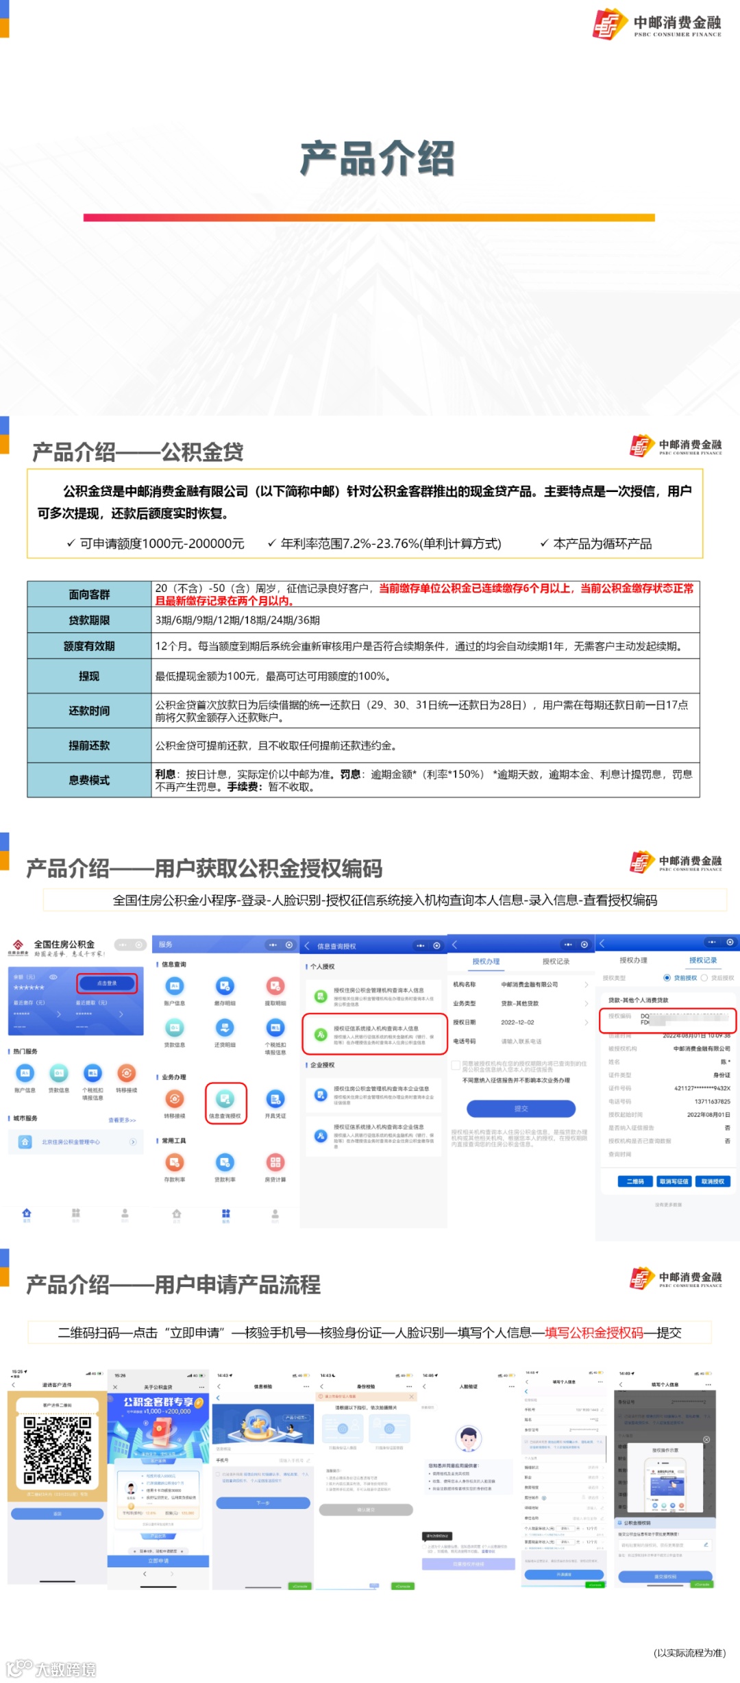Tap 缴存明细 icon in 服务 screen
The height and width of the screenshot is (1683, 740).
point(225,986)
